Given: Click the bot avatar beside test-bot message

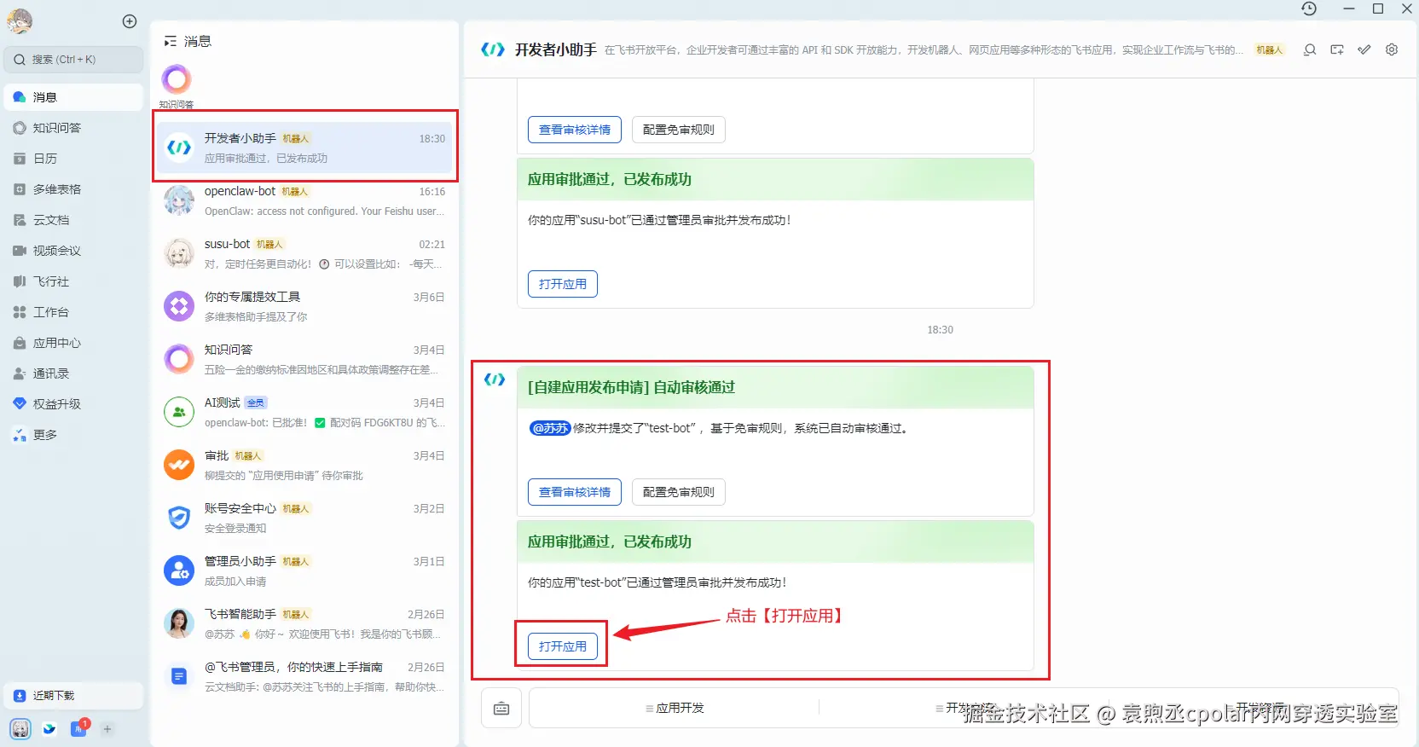Looking at the screenshot, I should click(495, 379).
